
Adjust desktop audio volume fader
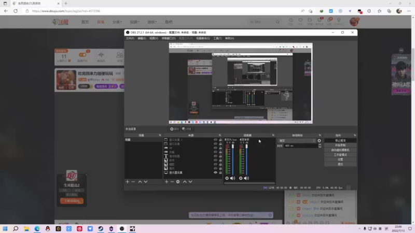click(247, 146)
